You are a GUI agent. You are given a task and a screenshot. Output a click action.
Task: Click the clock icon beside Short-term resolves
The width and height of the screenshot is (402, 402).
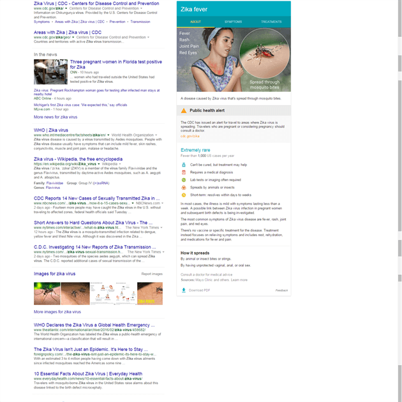coord(184,195)
